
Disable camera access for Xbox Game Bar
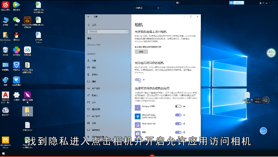(178, 124)
